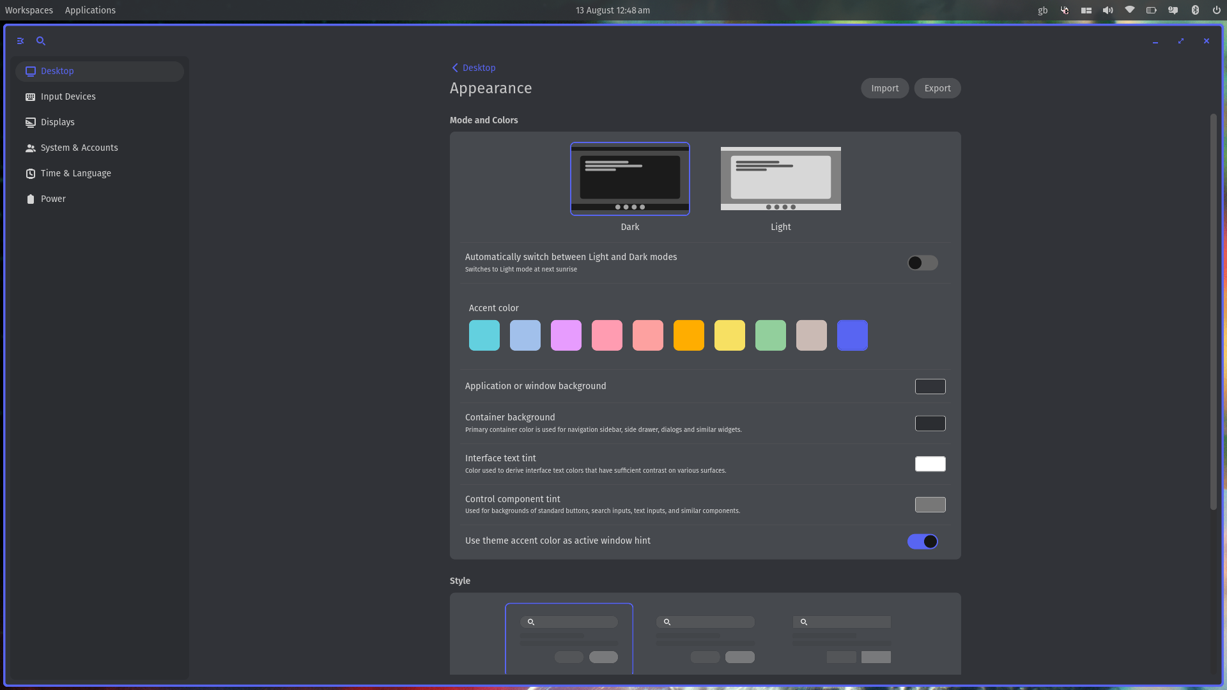Click the Time & Language clock icon
The height and width of the screenshot is (690, 1227).
[30, 173]
